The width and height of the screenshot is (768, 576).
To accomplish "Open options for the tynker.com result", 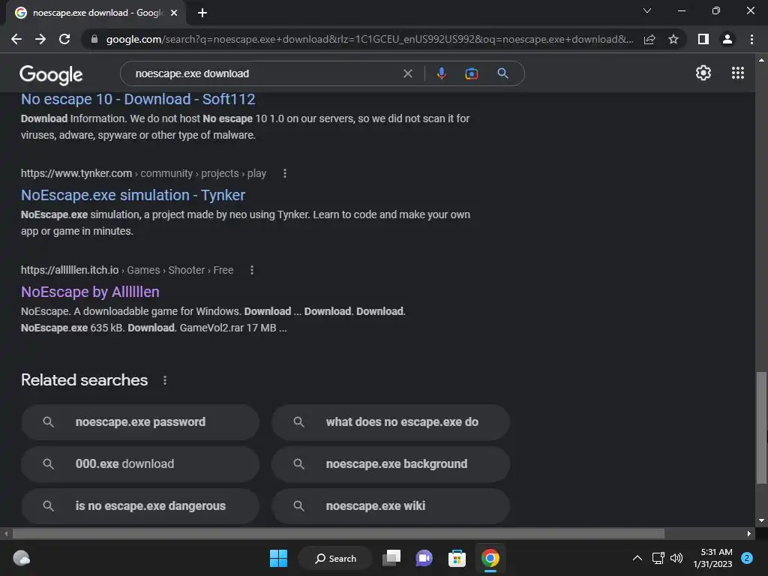I will [x=284, y=173].
